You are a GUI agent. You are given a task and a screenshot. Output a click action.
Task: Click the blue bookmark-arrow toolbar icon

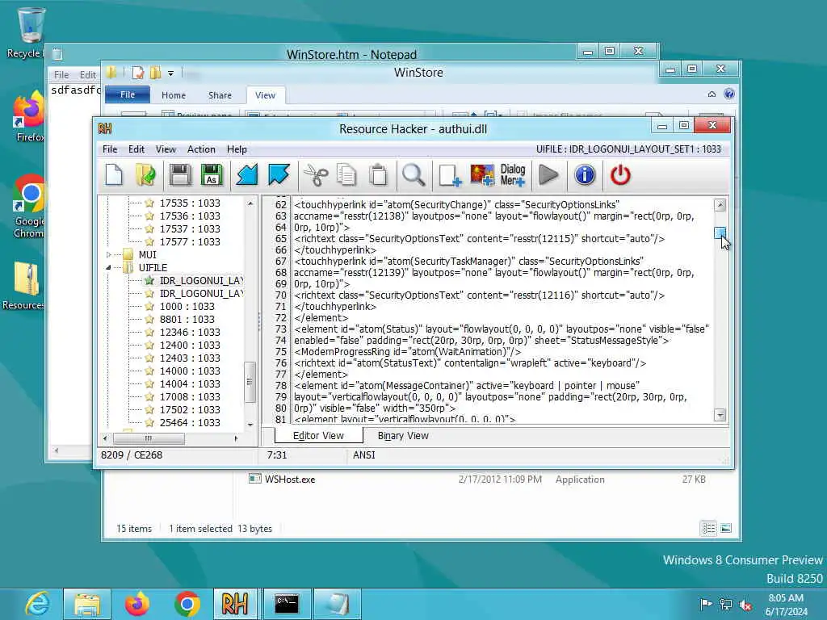279,175
